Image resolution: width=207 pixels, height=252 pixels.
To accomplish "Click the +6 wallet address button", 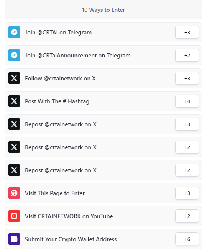I will (x=187, y=239).
